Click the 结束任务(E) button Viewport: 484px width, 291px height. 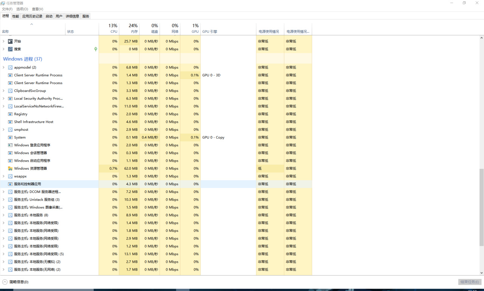pos(470,282)
